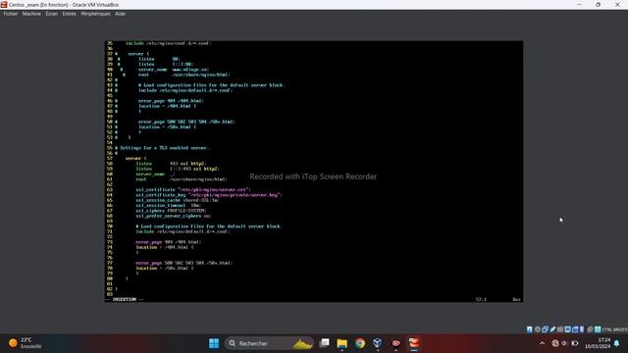Image resolution: width=628 pixels, height=353 pixels.
Task: Open Task View from the taskbar
Action: [324, 343]
